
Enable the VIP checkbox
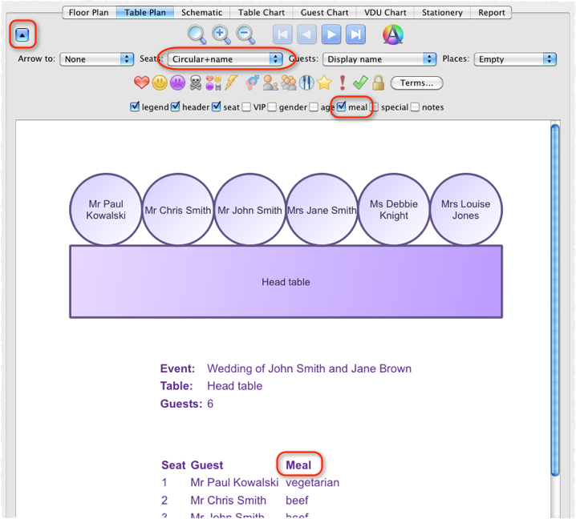(246, 107)
